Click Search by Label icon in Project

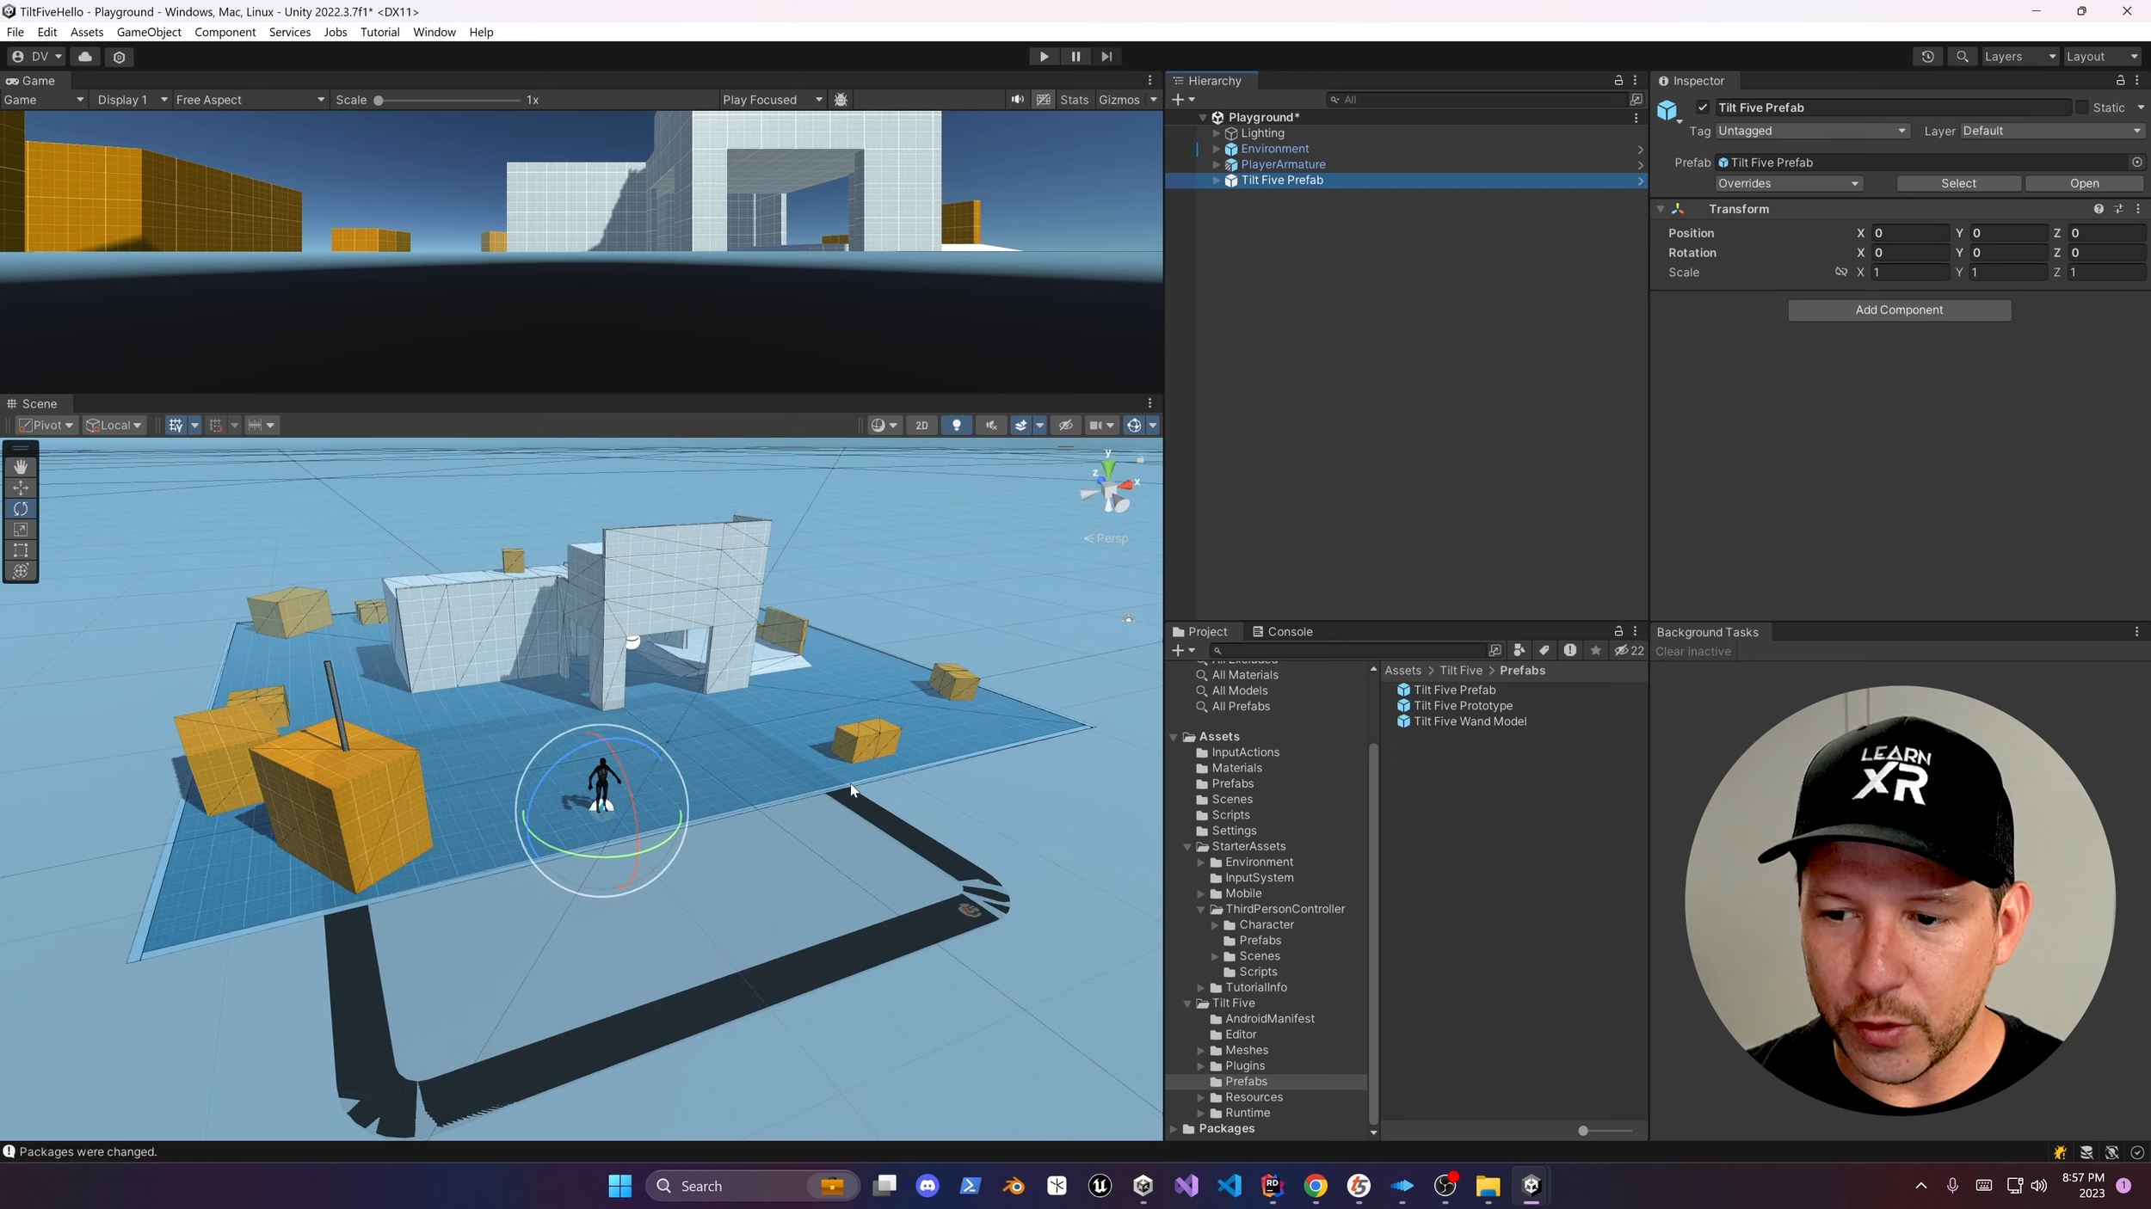click(1544, 650)
